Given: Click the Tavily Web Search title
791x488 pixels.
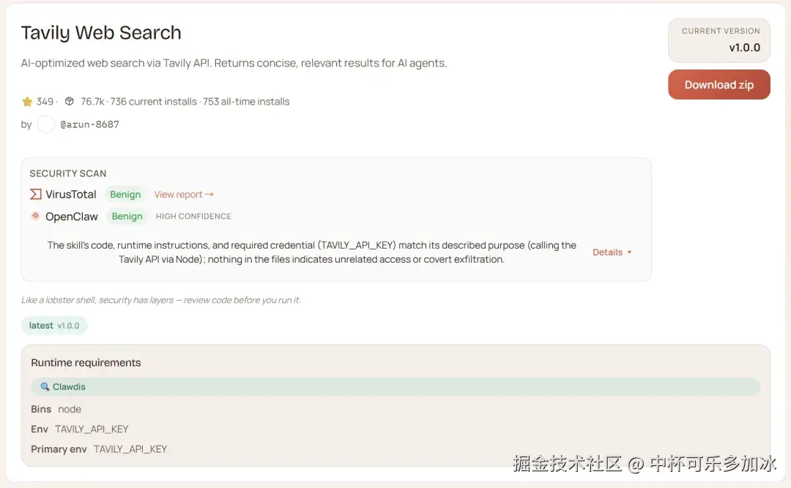Looking at the screenshot, I should coord(101,33).
